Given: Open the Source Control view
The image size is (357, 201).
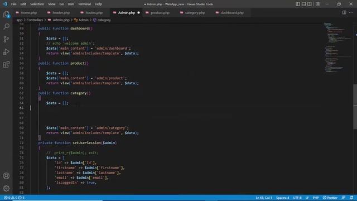Looking at the screenshot, I should click(6, 39).
